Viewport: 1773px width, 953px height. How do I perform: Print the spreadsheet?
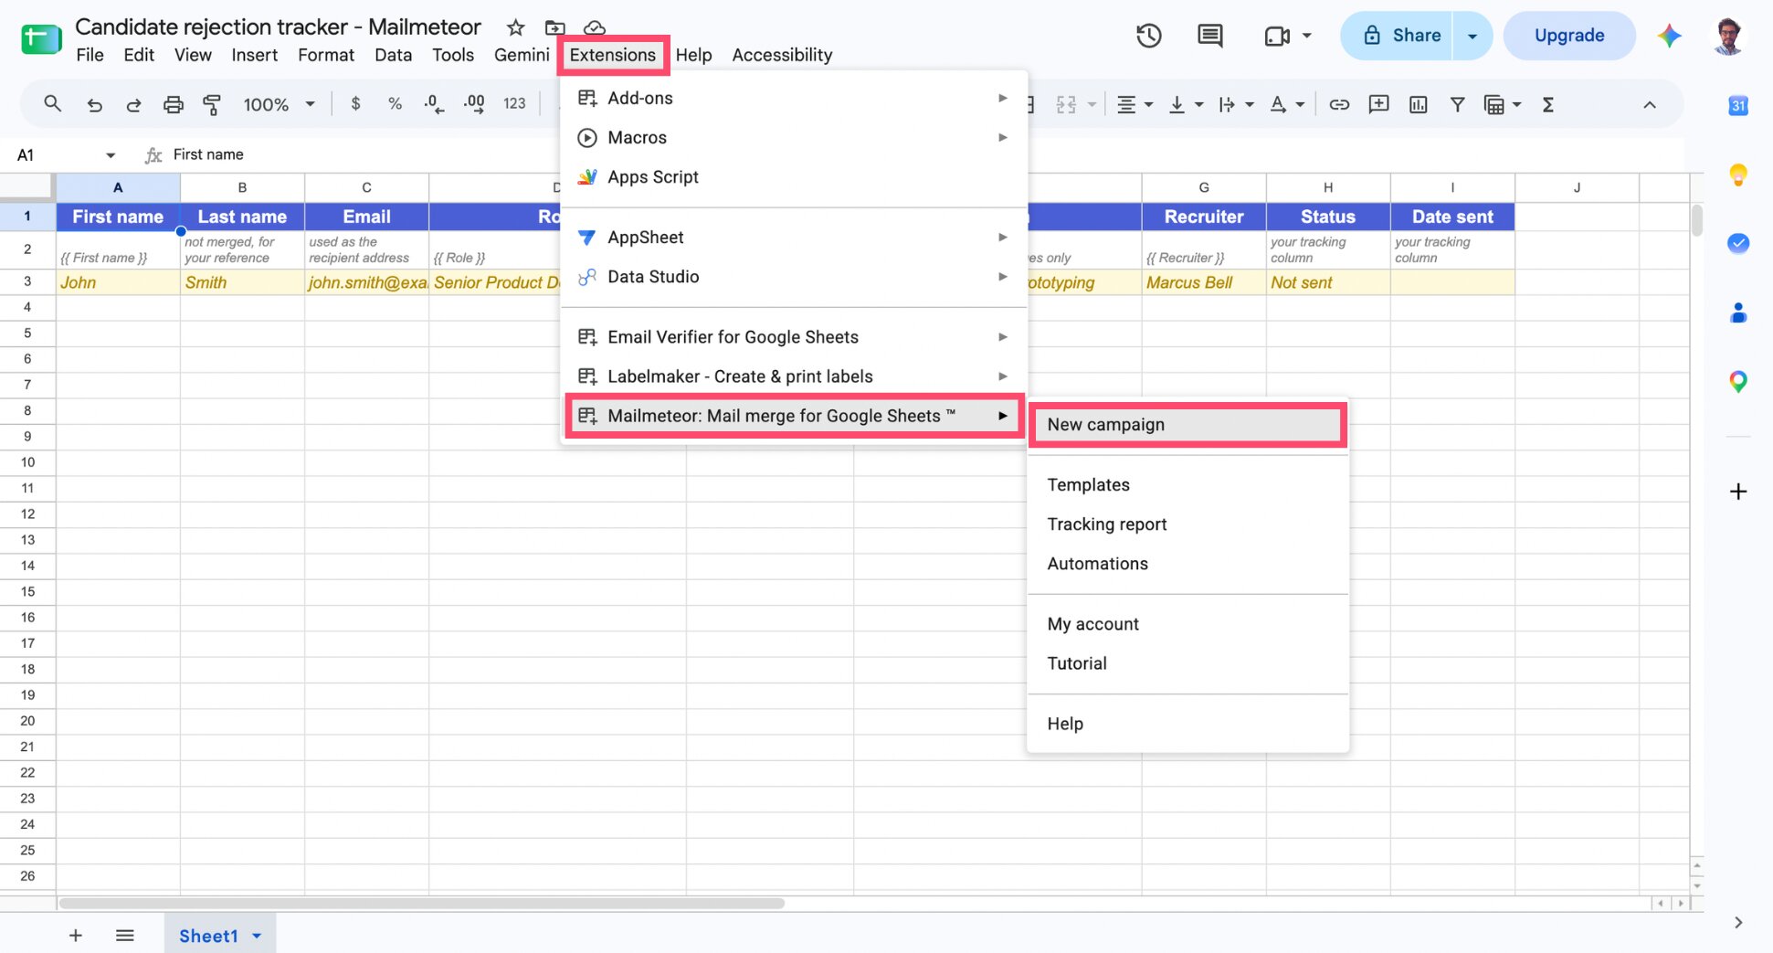click(x=173, y=105)
